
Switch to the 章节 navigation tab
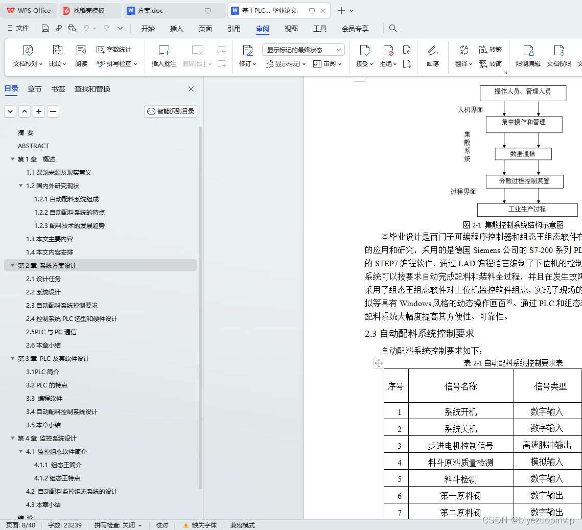point(35,89)
